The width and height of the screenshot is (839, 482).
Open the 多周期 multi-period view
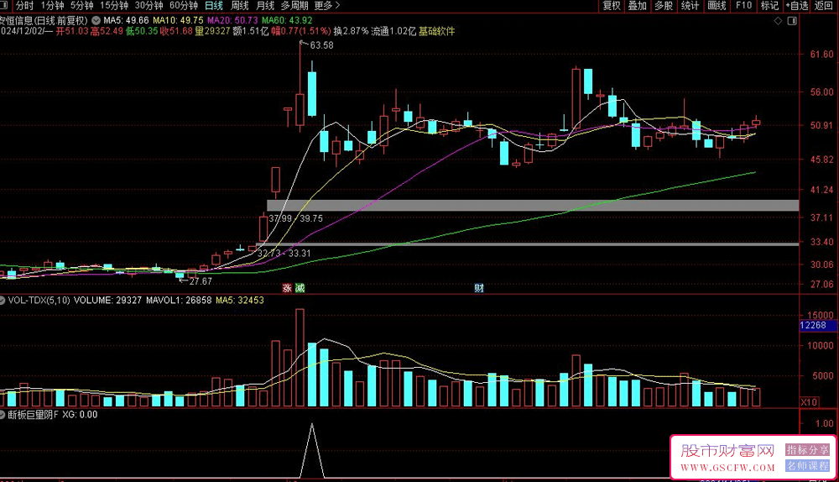(x=294, y=5)
